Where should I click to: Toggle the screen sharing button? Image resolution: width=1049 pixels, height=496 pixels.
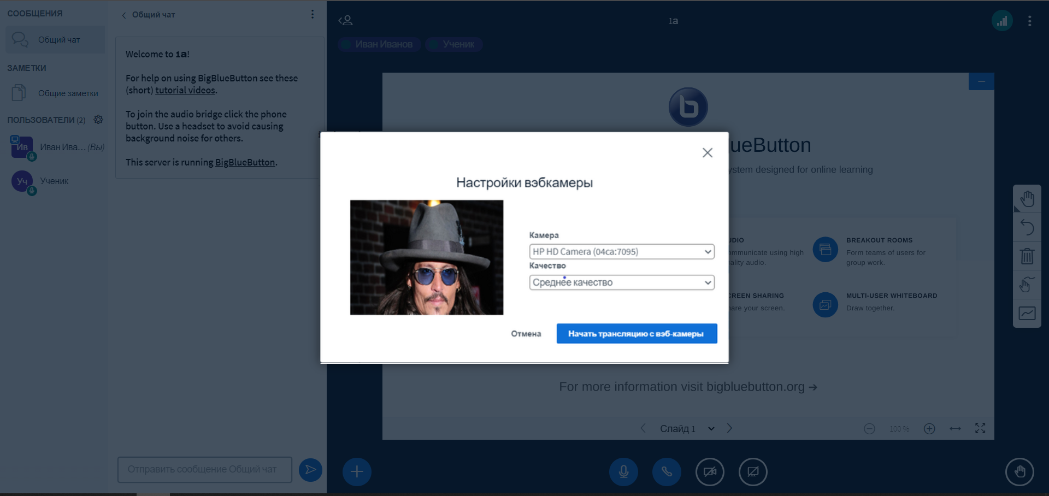tap(753, 471)
